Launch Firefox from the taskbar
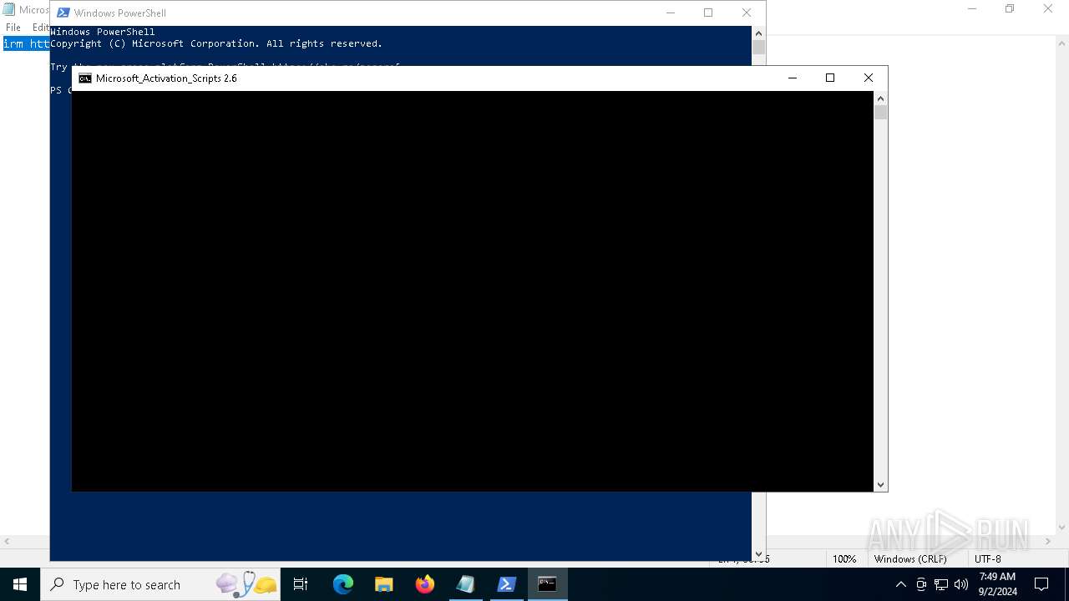 click(x=425, y=584)
